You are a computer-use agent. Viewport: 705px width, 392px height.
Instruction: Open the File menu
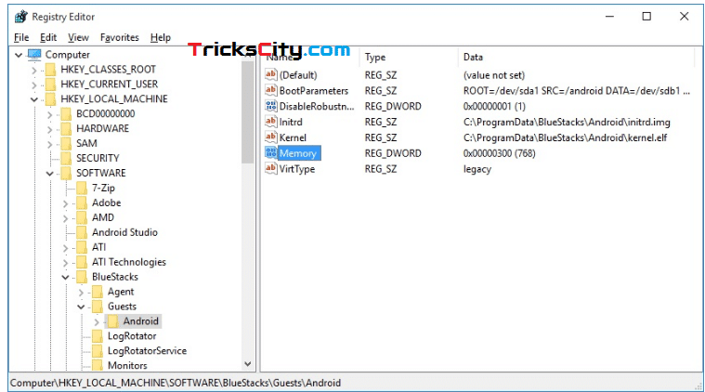tap(21, 37)
